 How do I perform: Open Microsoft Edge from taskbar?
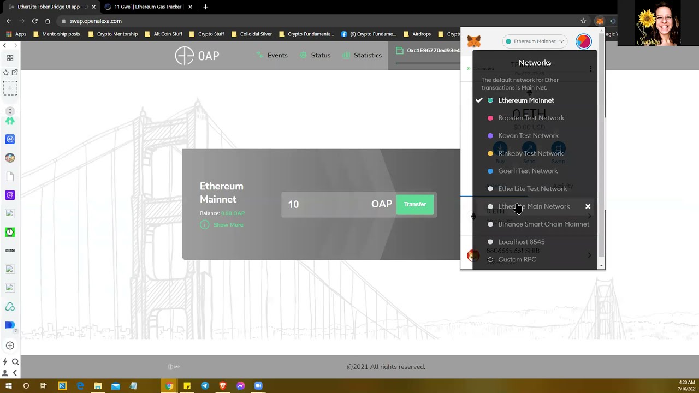coord(80,386)
